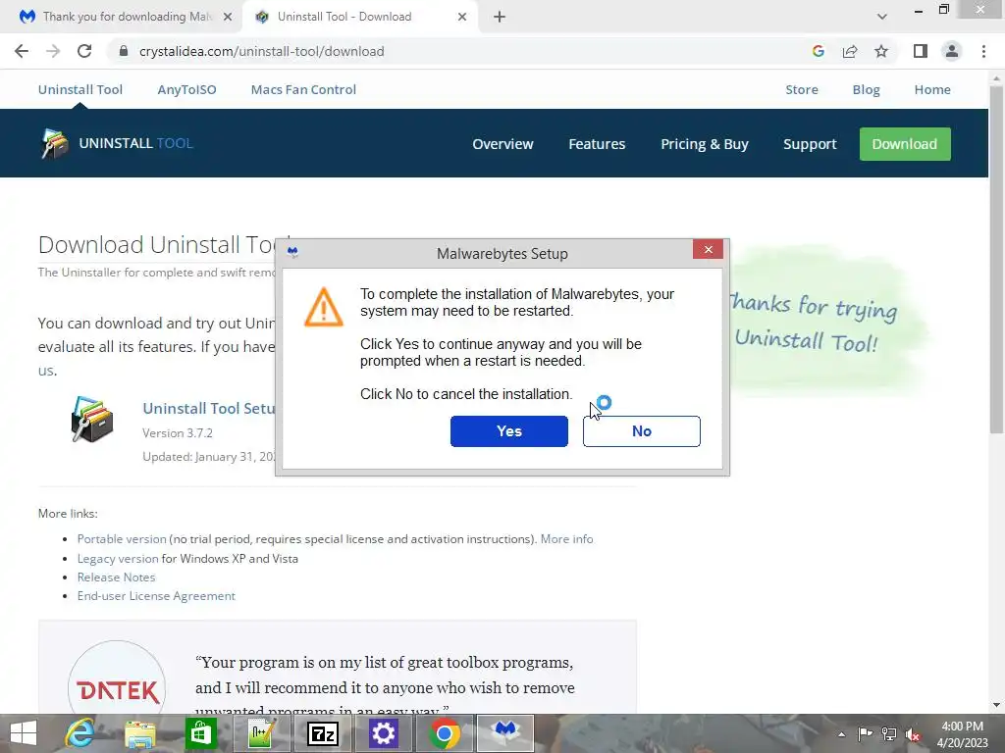Screen dimensions: 1005x753
Task: Open the Windows Store taskbar icon
Action: point(200,733)
